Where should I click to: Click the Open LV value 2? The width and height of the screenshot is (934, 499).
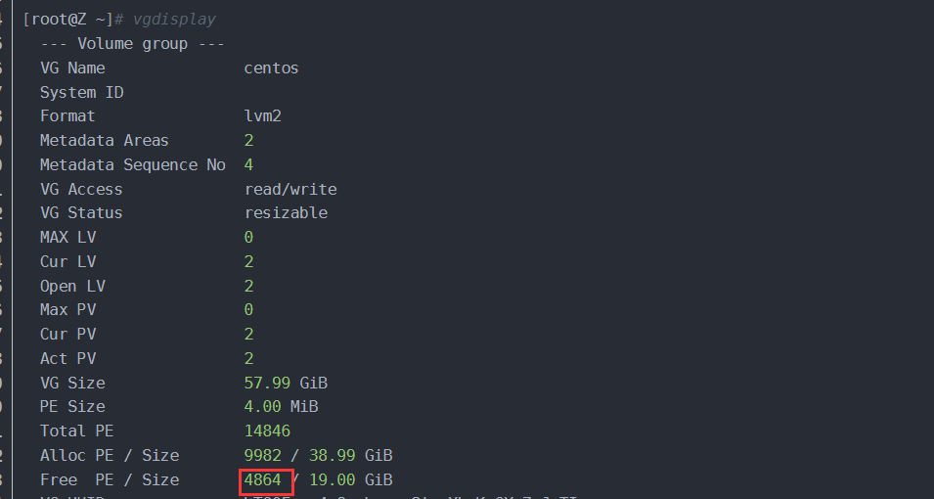tap(248, 286)
